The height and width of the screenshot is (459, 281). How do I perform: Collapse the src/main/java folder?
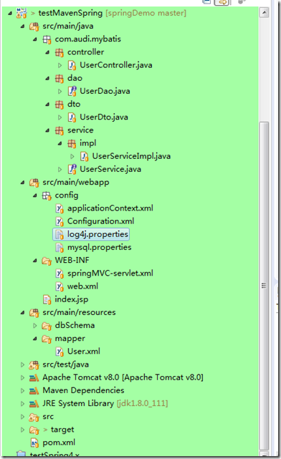click(x=22, y=26)
